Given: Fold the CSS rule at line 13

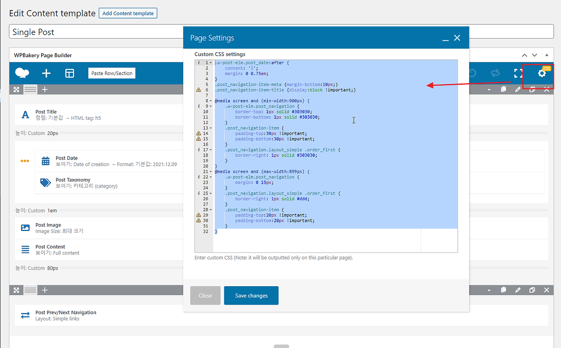Looking at the screenshot, I should pos(211,128).
